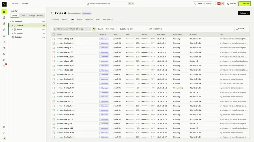Open the Configure tab
Image resolution: width=254 pixels, height=142 pixels.
(x=89, y=19)
